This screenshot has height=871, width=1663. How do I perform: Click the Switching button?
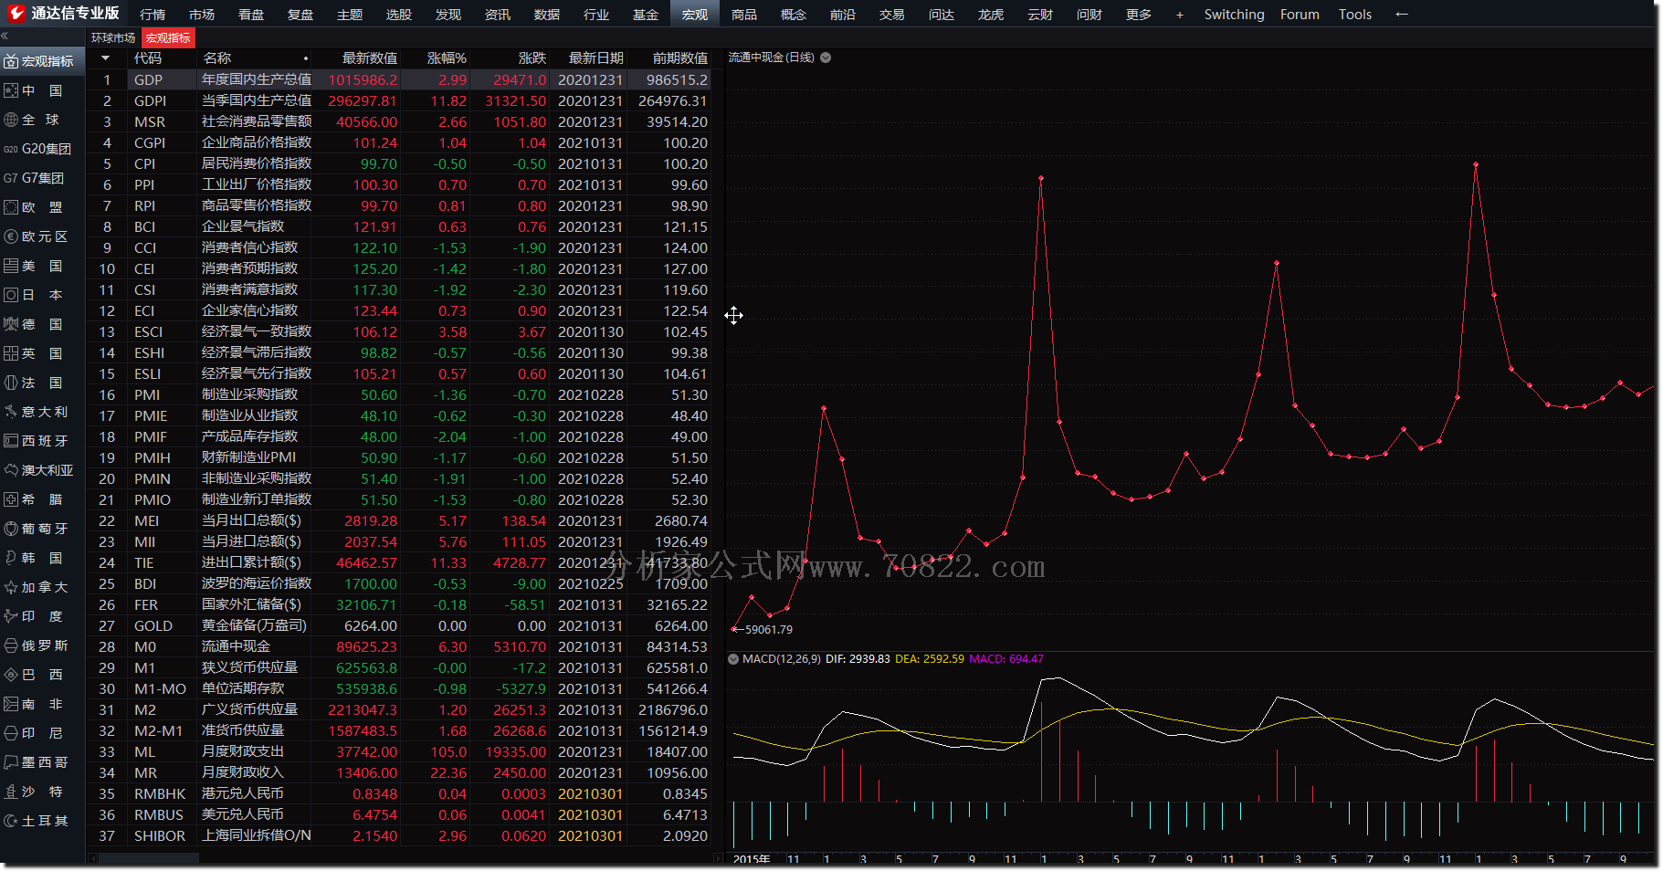click(1234, 15)
